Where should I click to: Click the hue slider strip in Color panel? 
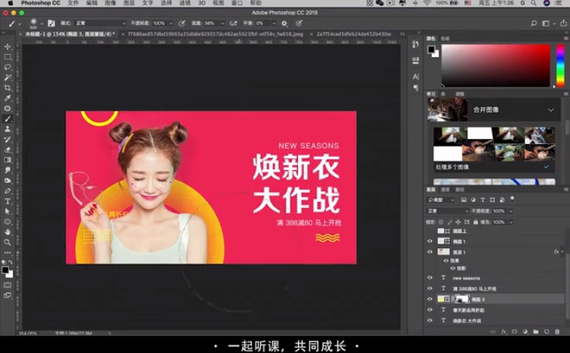coord(560,65)
